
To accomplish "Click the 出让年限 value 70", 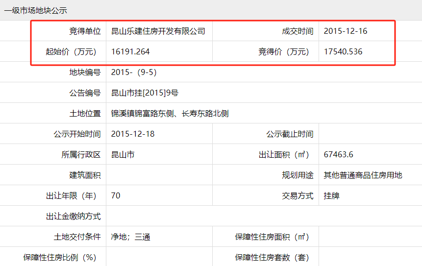I will 116,196.
